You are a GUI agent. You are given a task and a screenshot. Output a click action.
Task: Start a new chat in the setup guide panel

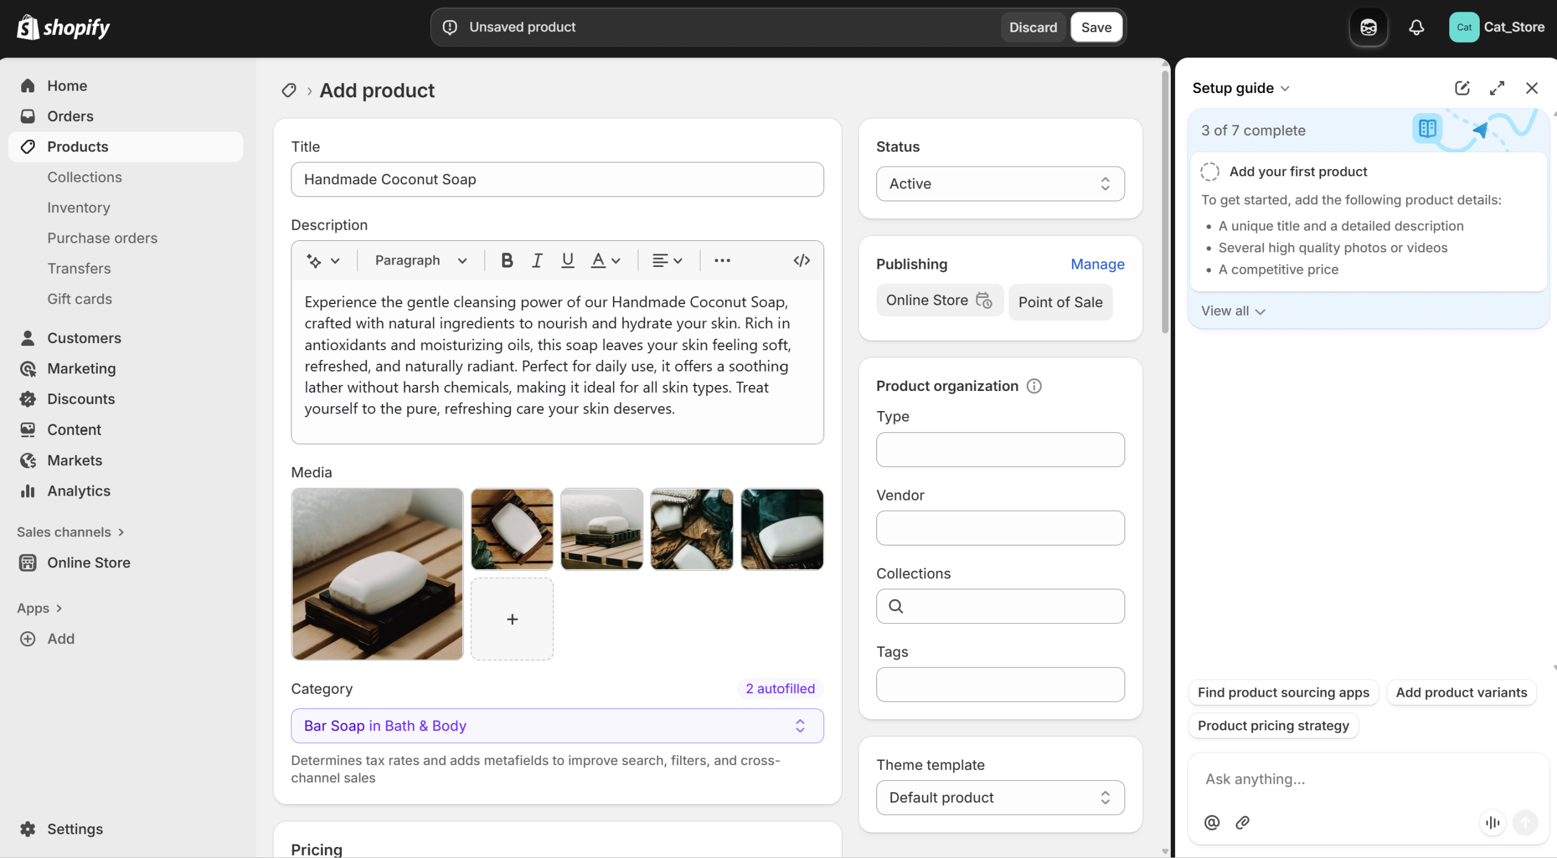point(1462,88)
